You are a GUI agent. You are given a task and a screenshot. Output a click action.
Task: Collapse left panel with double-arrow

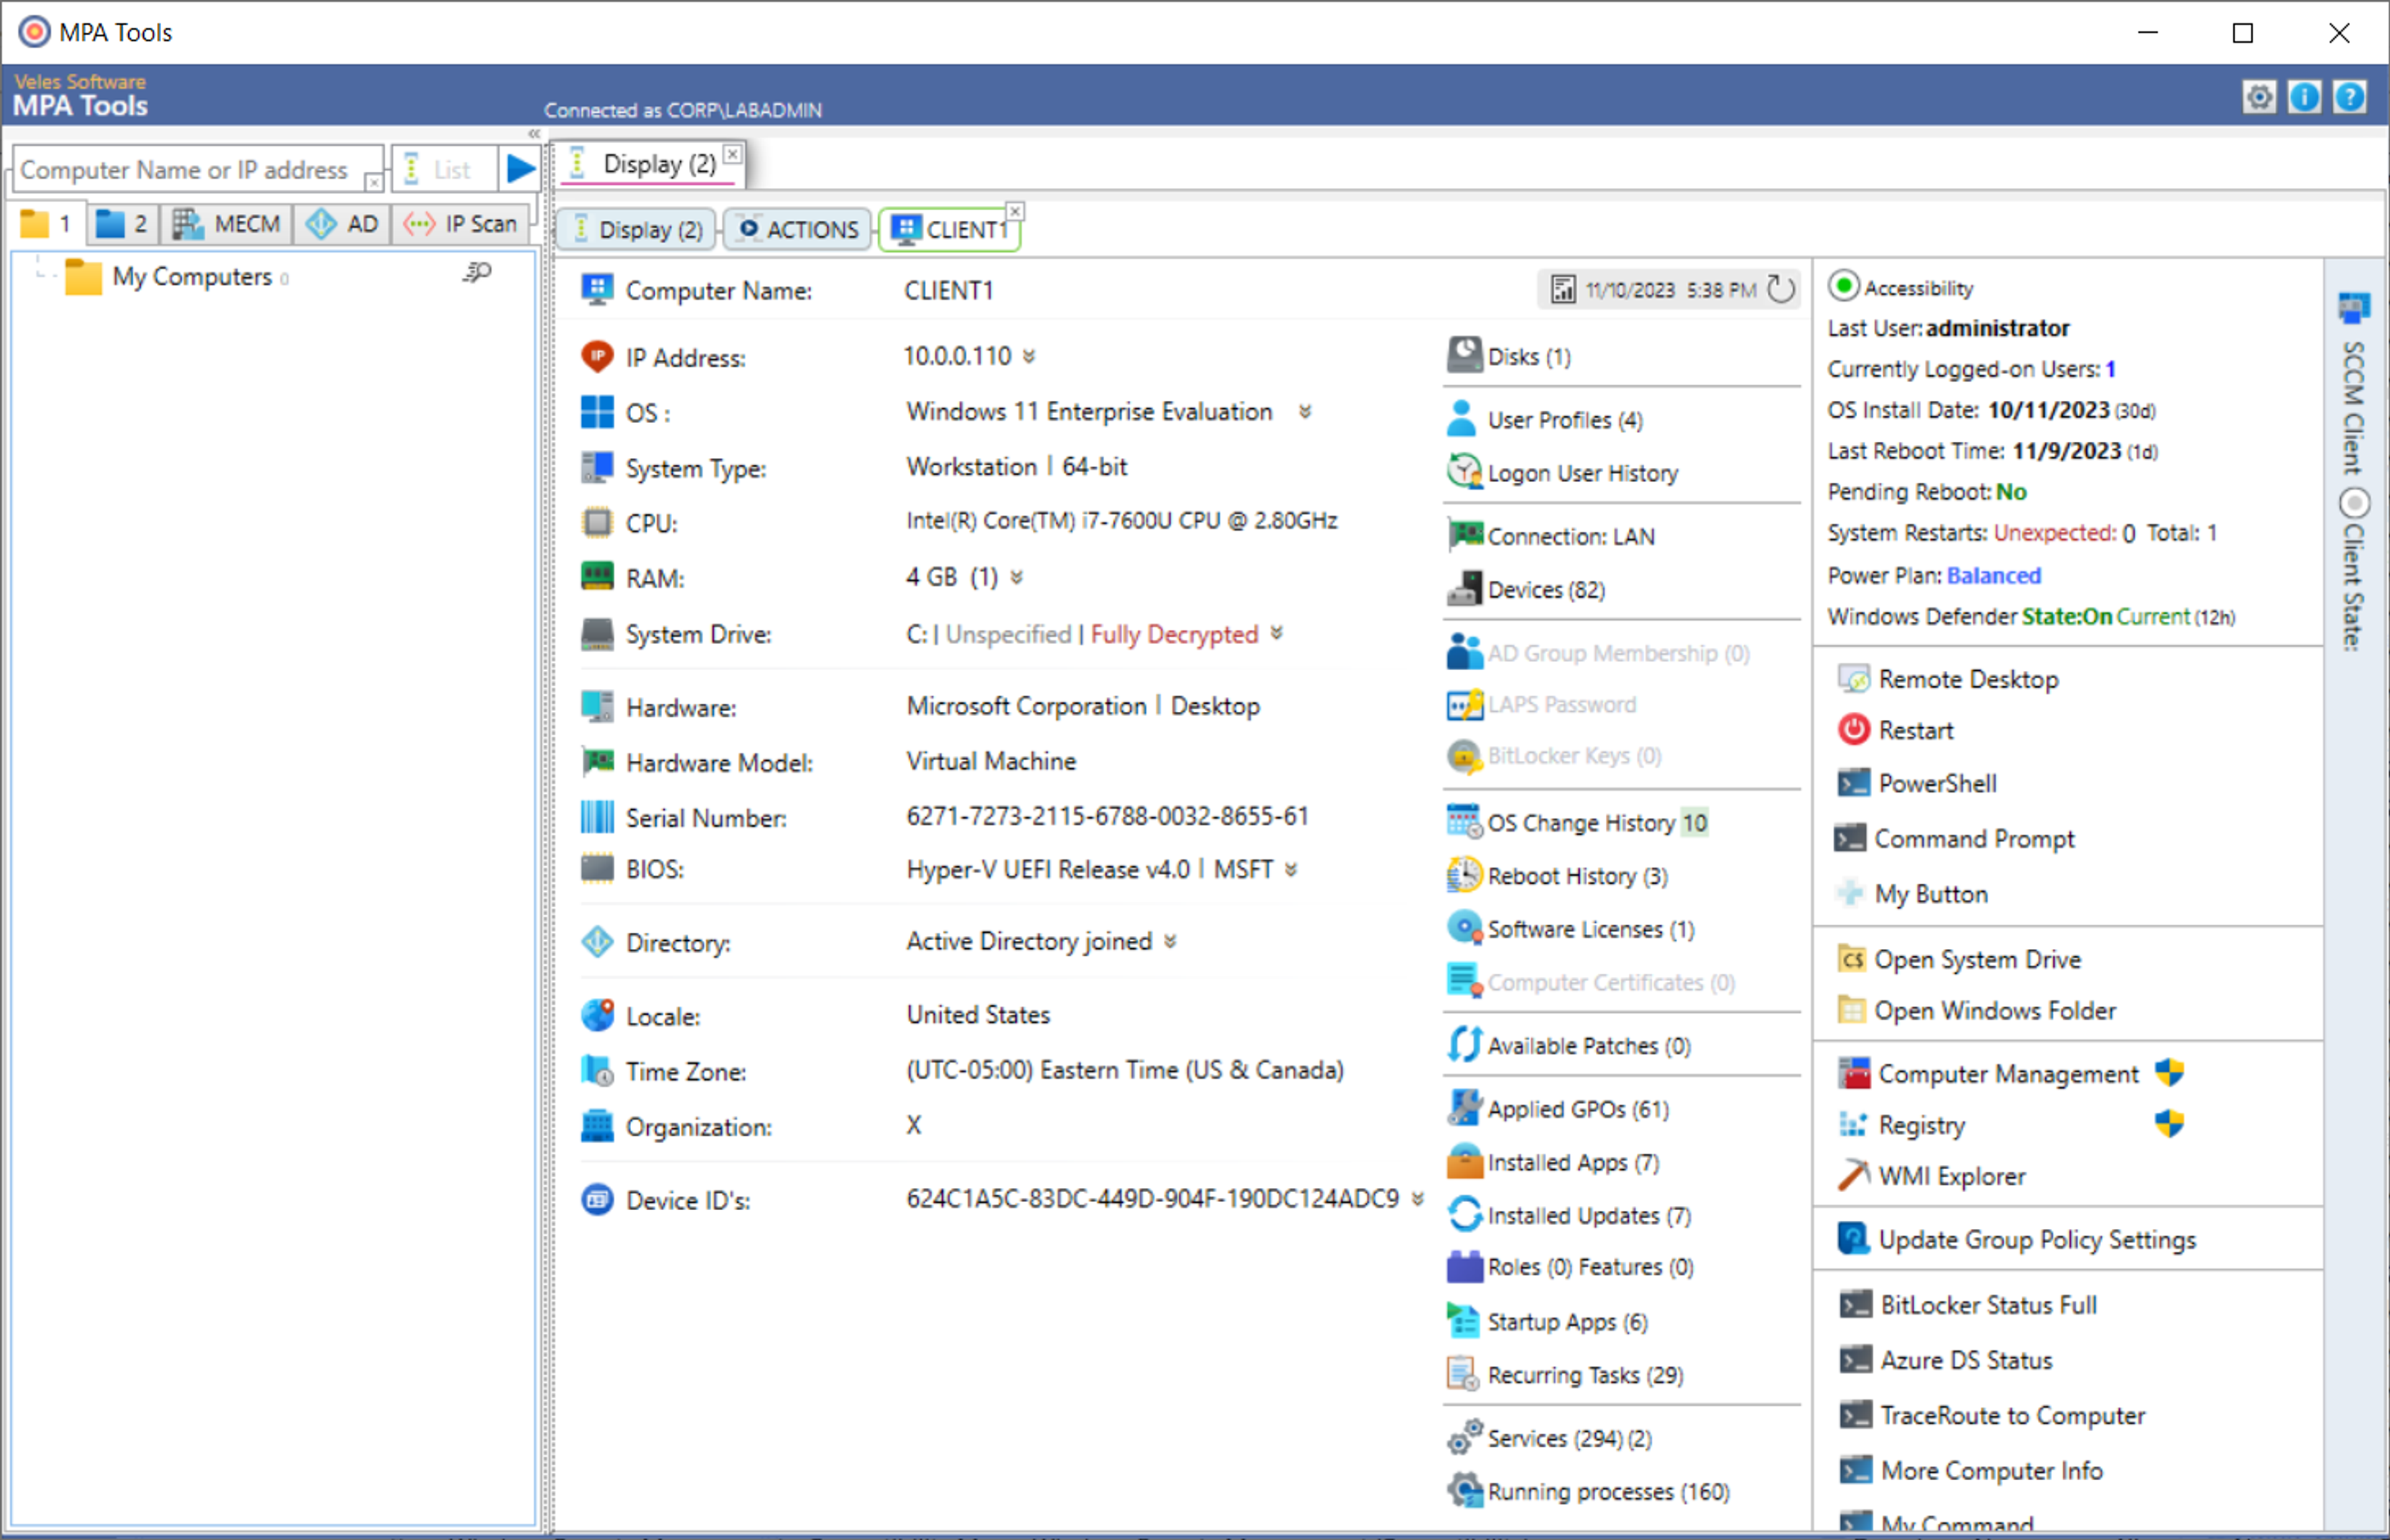pyautogui.click(x=534, y=133)
